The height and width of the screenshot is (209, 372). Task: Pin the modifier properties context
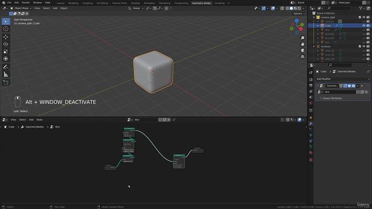(368, 71)
